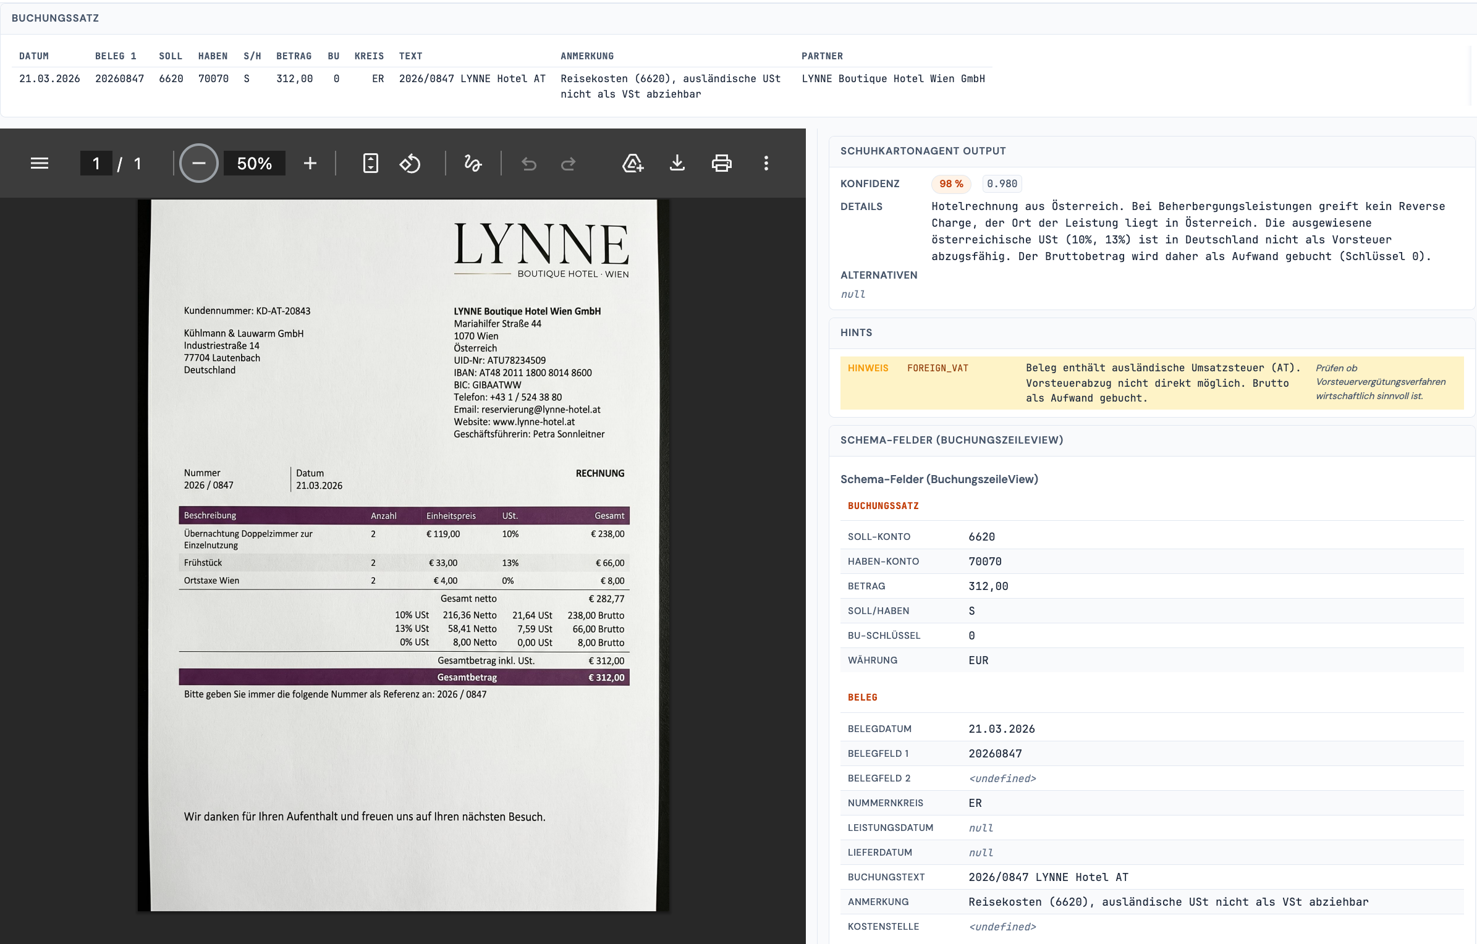This screenshot has width=1477, height=944.
Task: Click the NUMMERNKREIS value ER
Action: [975, 803]
